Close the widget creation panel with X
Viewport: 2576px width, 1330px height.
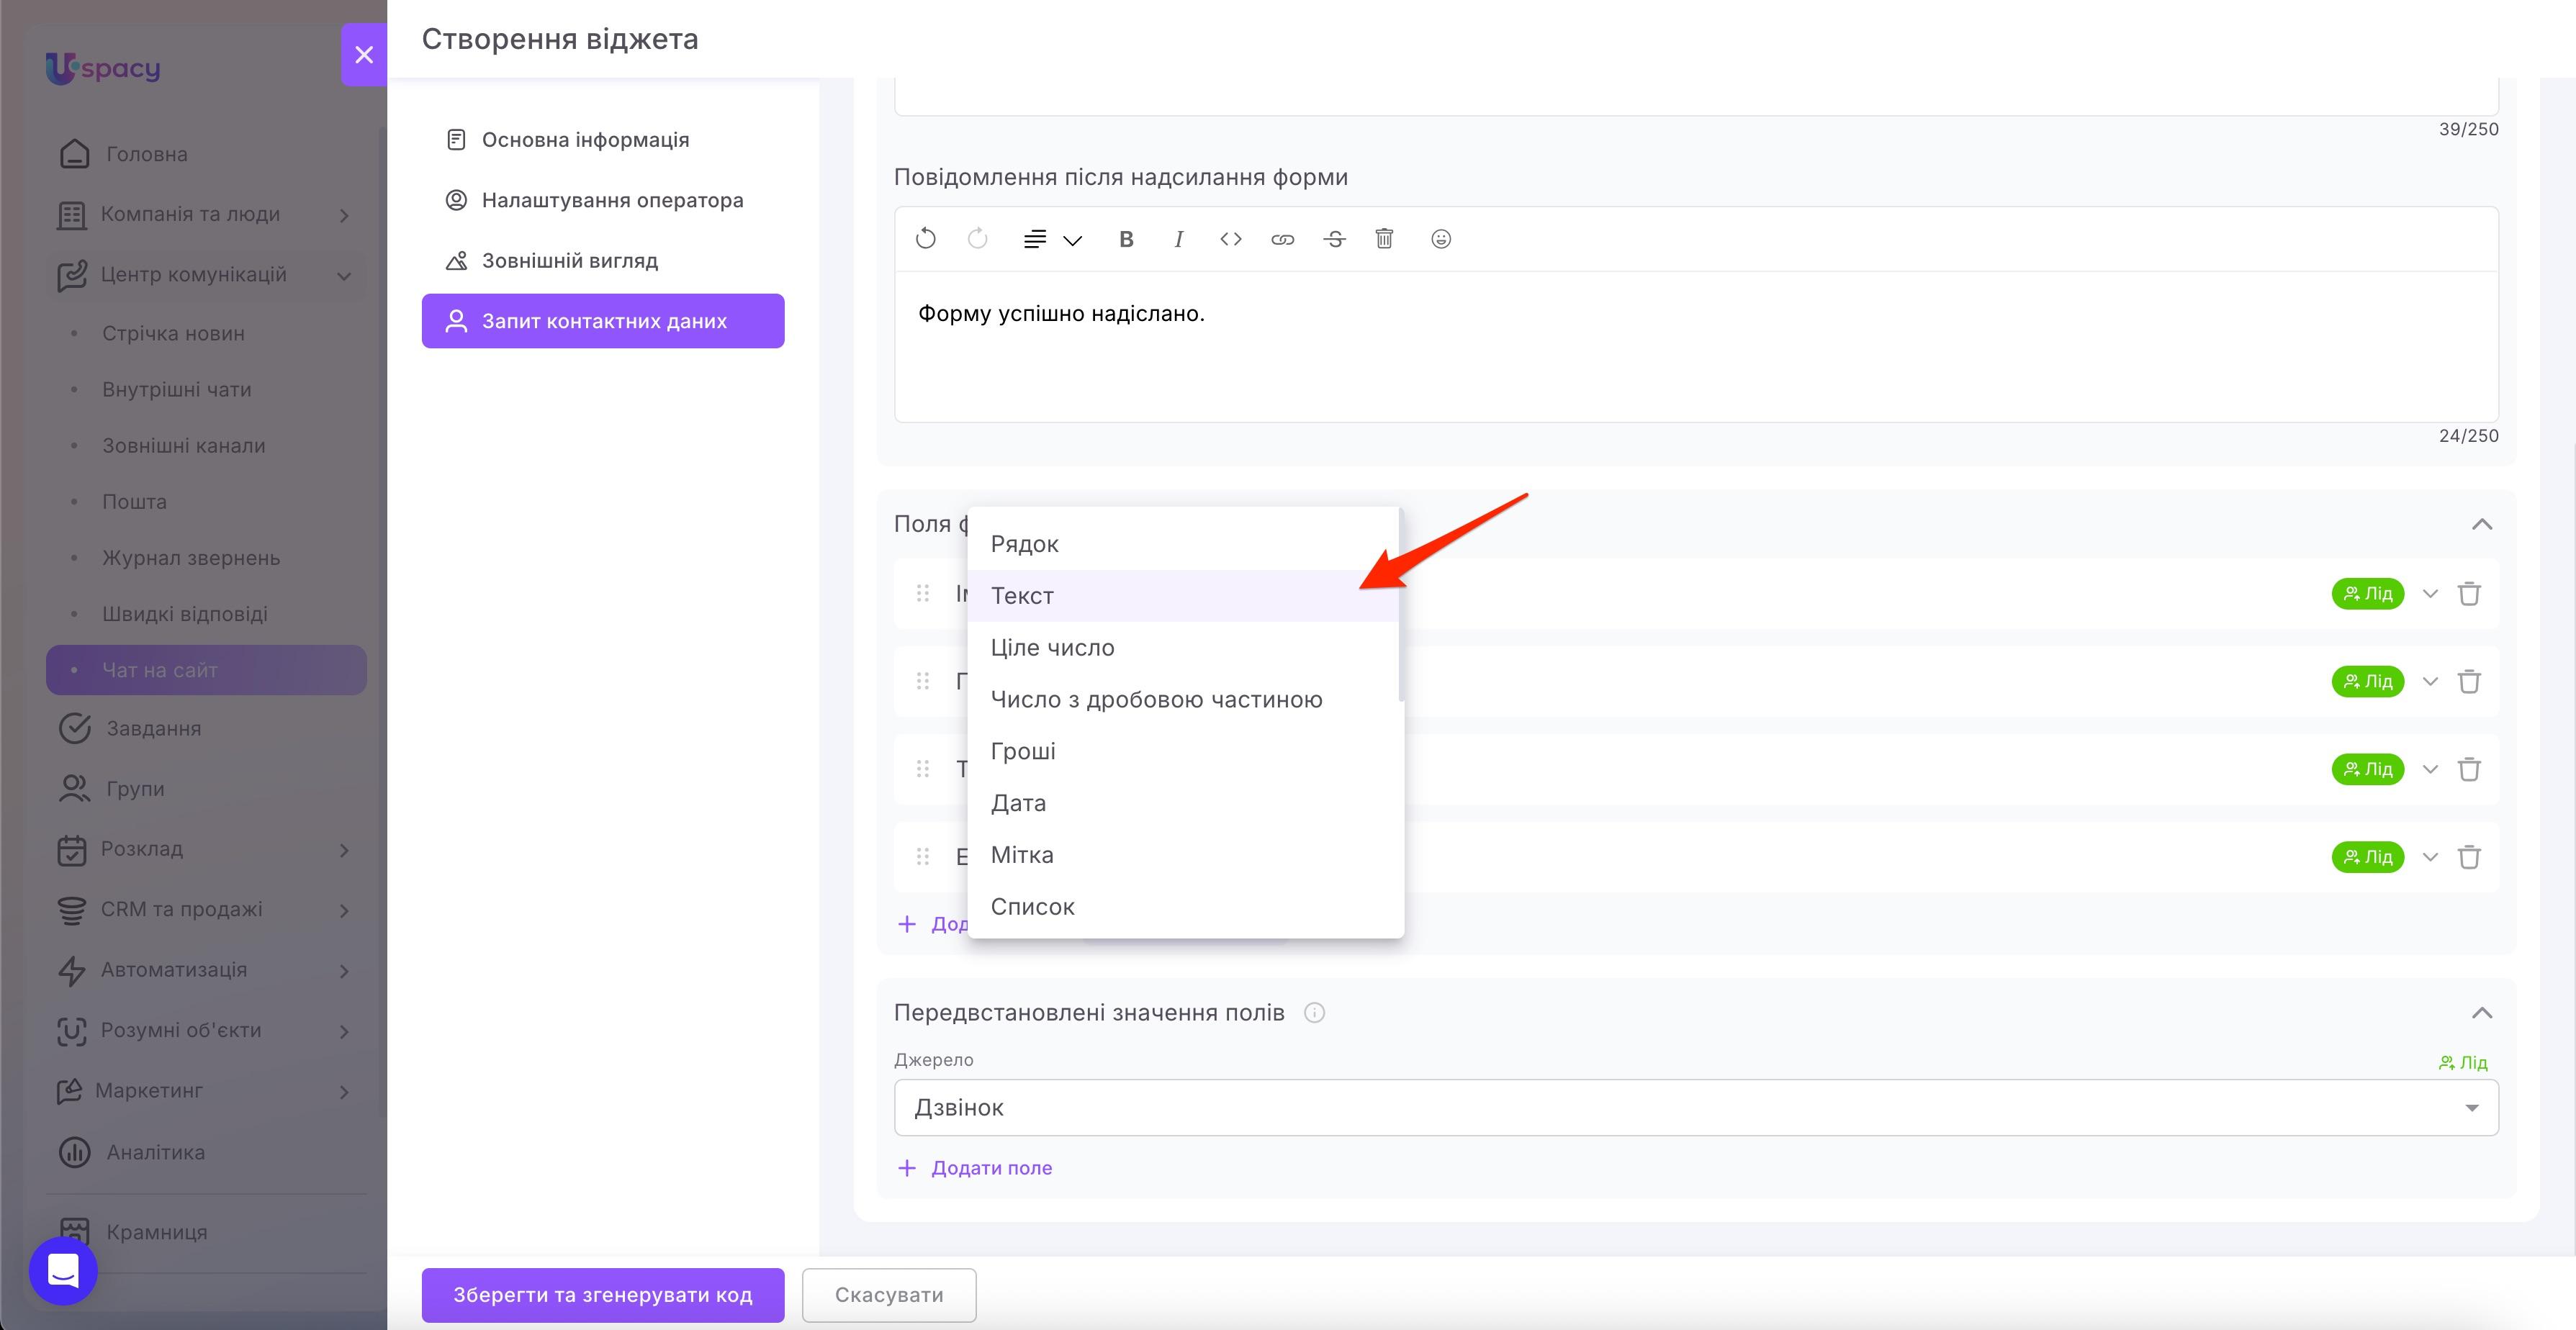pos(364,55)
